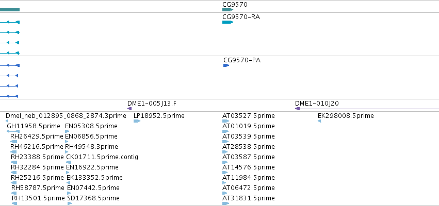
Task: Select the RH23388.5prime label
Action: [x=37, y=157]
